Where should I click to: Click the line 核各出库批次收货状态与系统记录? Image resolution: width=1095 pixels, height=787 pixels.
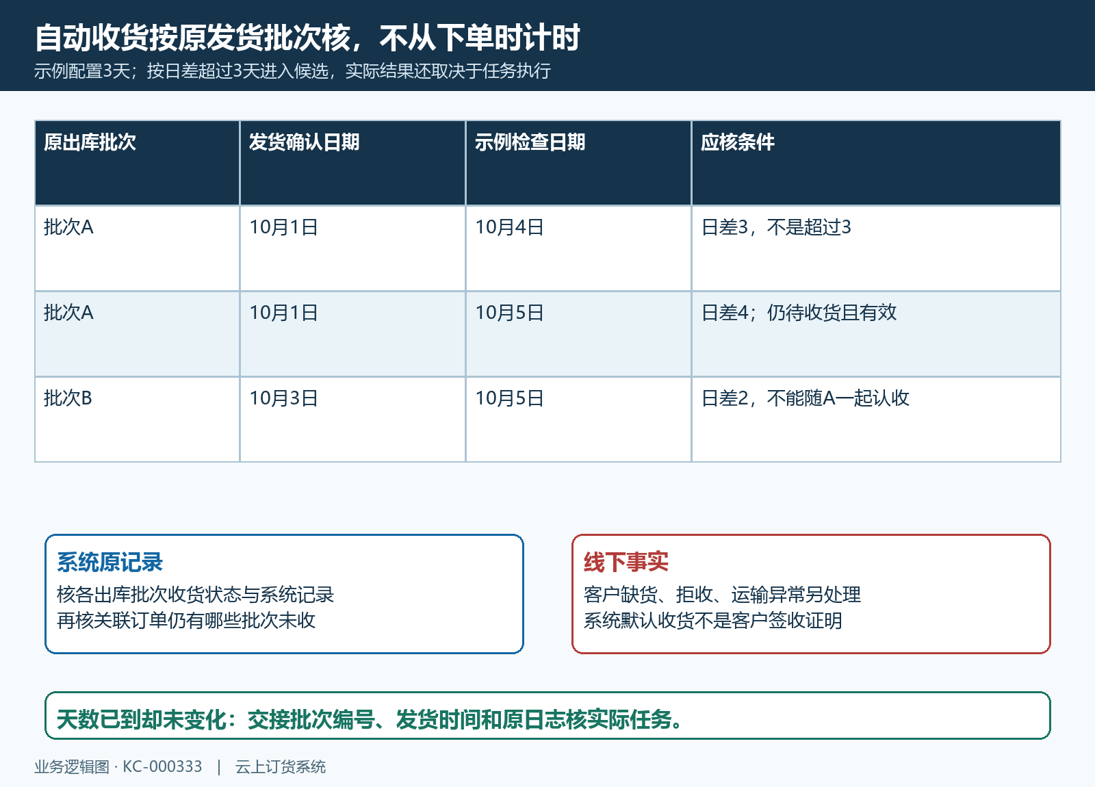point(195,595)
